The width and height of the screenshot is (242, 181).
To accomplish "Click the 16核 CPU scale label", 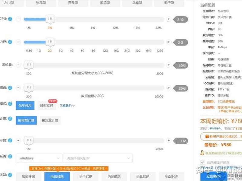I will pos(137,28).
